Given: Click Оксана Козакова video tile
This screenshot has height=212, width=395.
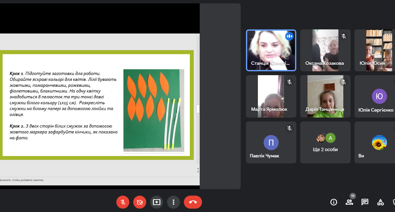Looking at the screenshot, I should (x=325, y=50).
